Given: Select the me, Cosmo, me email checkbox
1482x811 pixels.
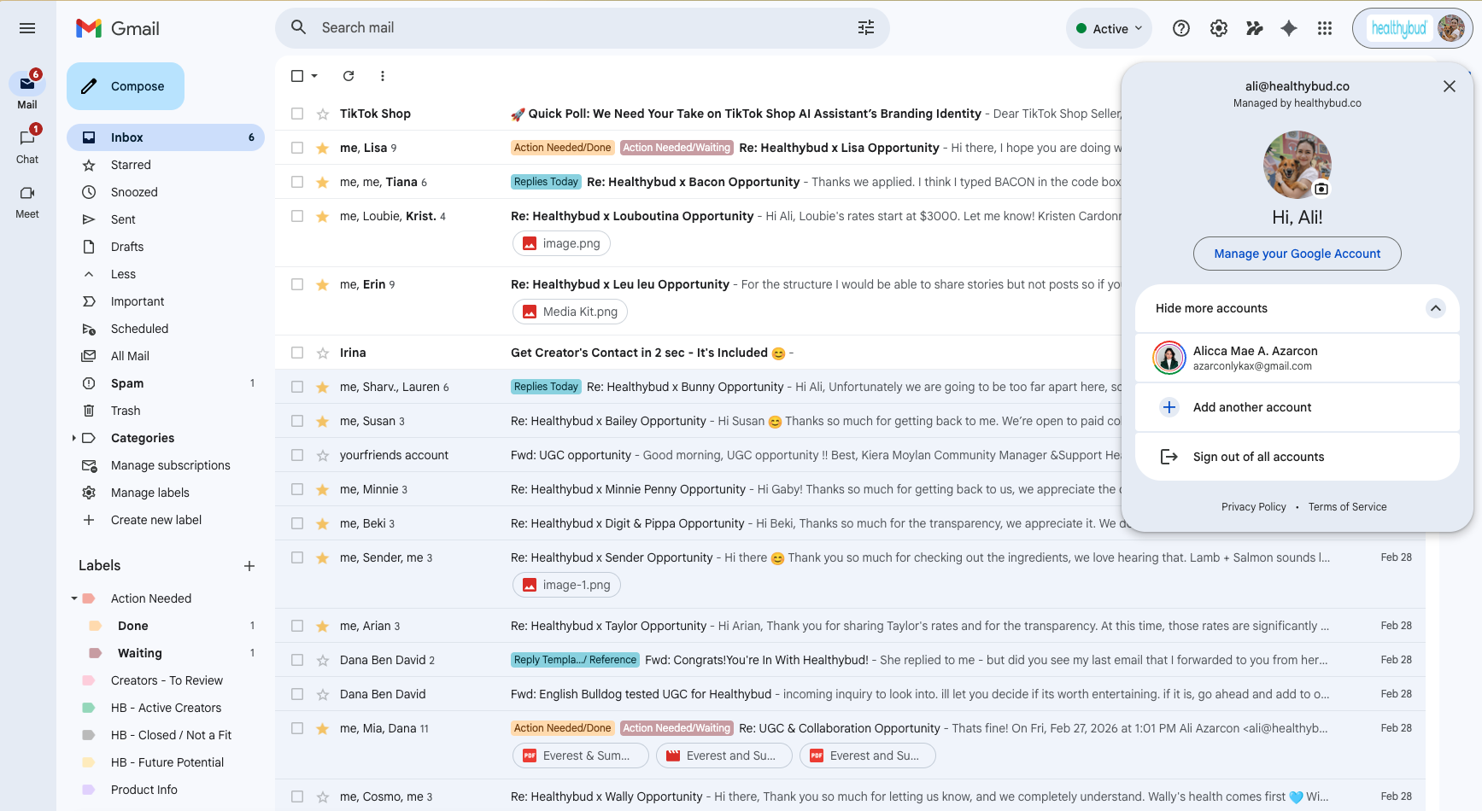Looking at the screenshot, I should [x=297, y=796].
